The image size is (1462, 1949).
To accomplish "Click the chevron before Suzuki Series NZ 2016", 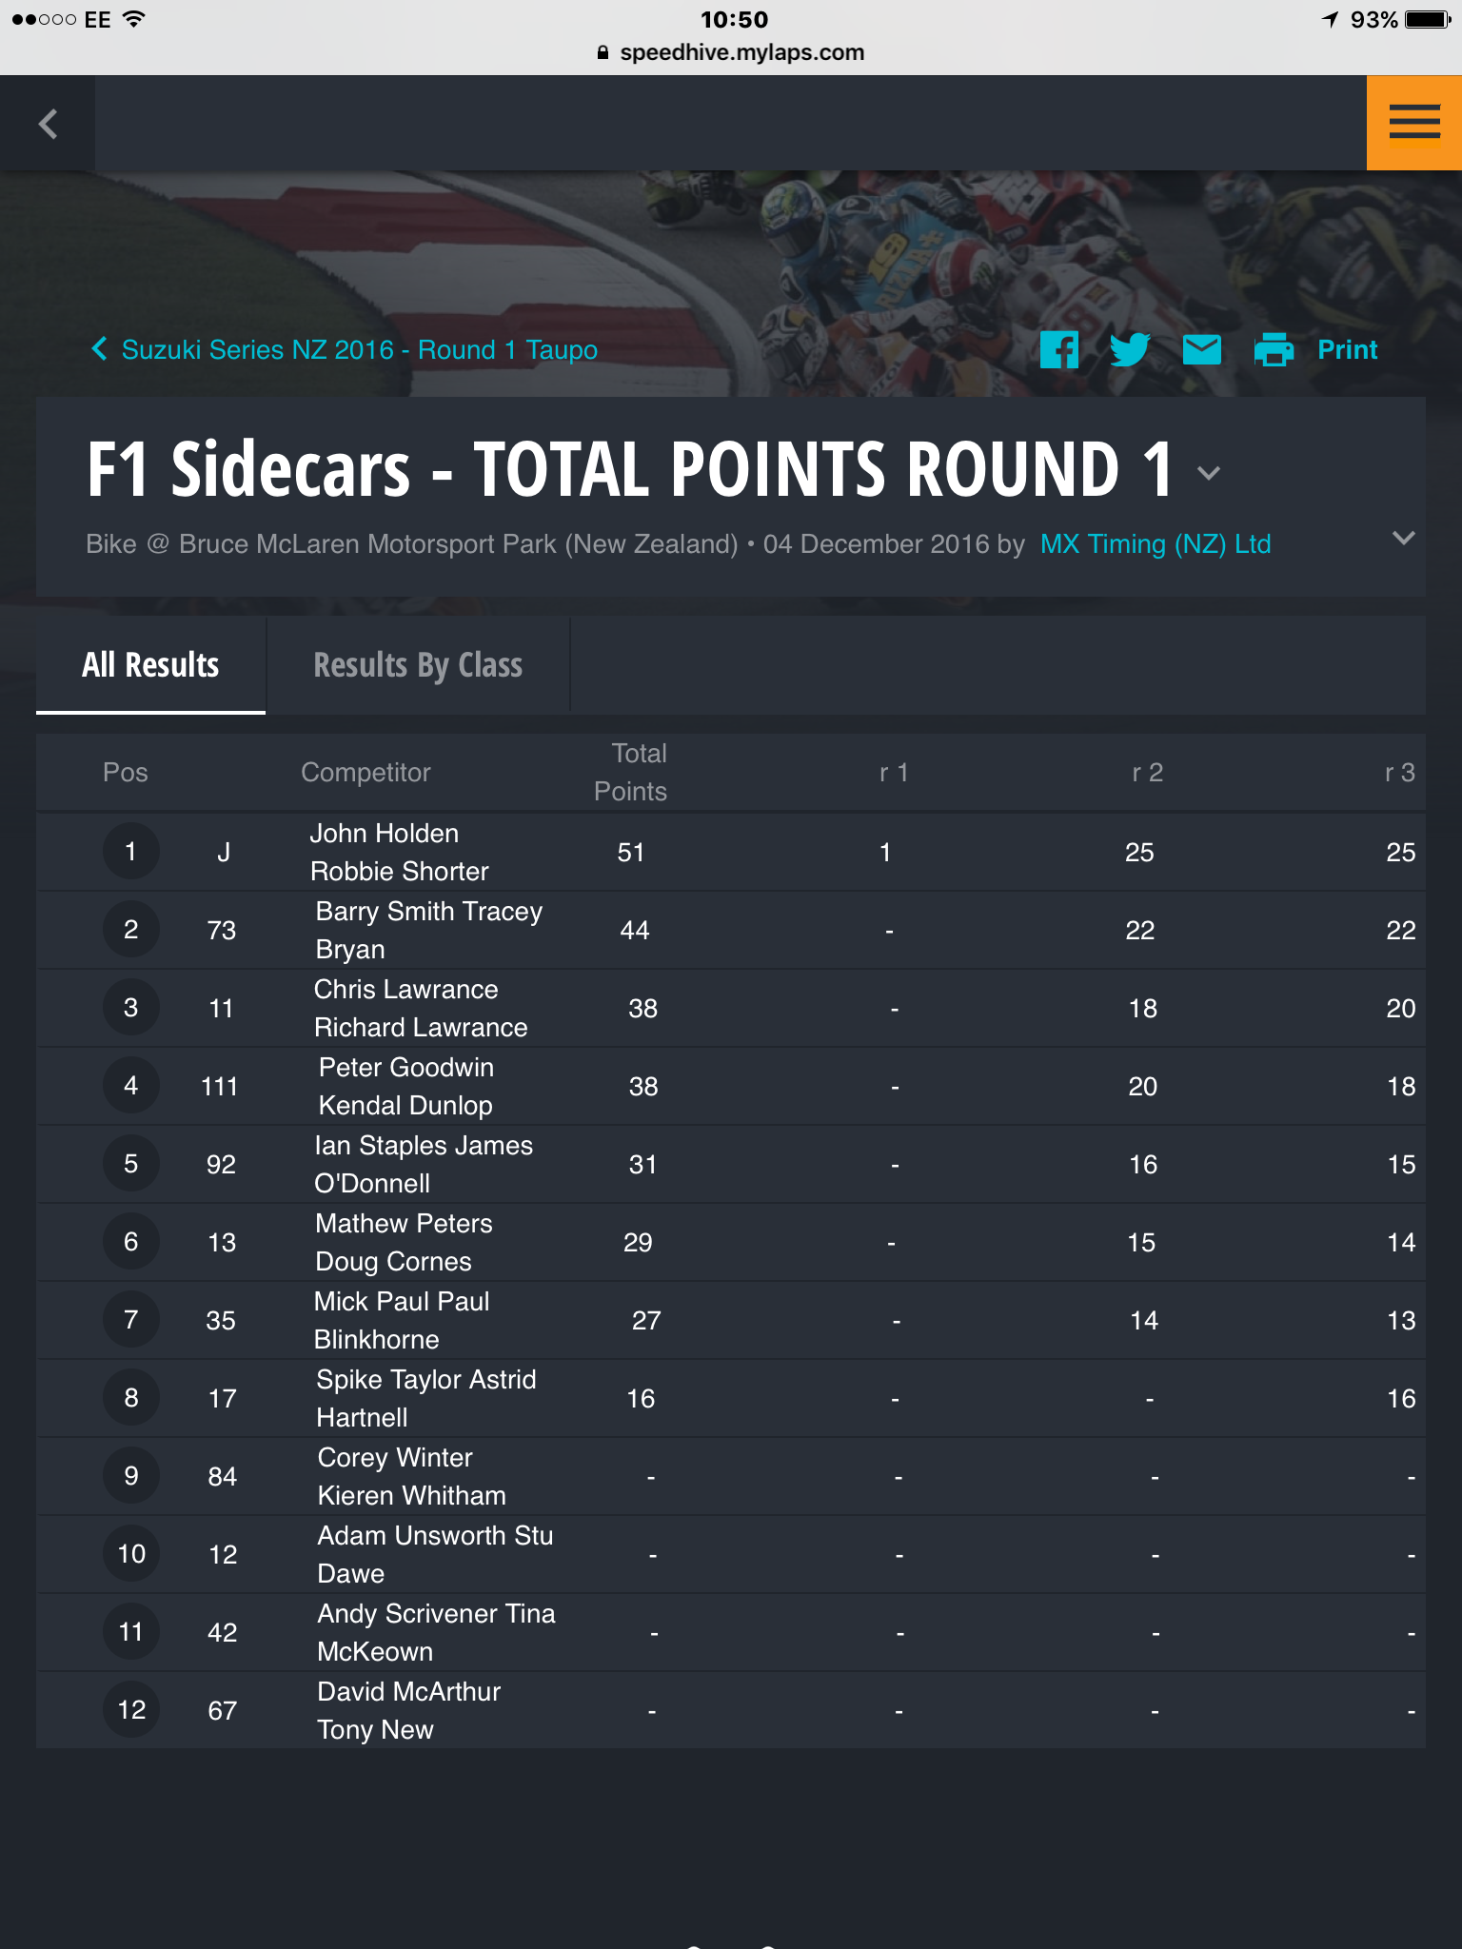I will click(x=98, y=348).
